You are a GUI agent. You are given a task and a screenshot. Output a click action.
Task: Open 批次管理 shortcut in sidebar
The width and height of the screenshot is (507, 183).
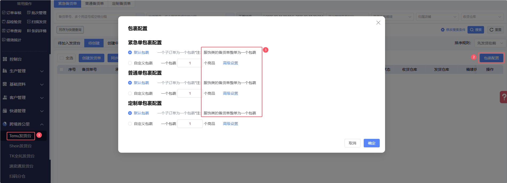pyautogui.click(x=37, y=13)
